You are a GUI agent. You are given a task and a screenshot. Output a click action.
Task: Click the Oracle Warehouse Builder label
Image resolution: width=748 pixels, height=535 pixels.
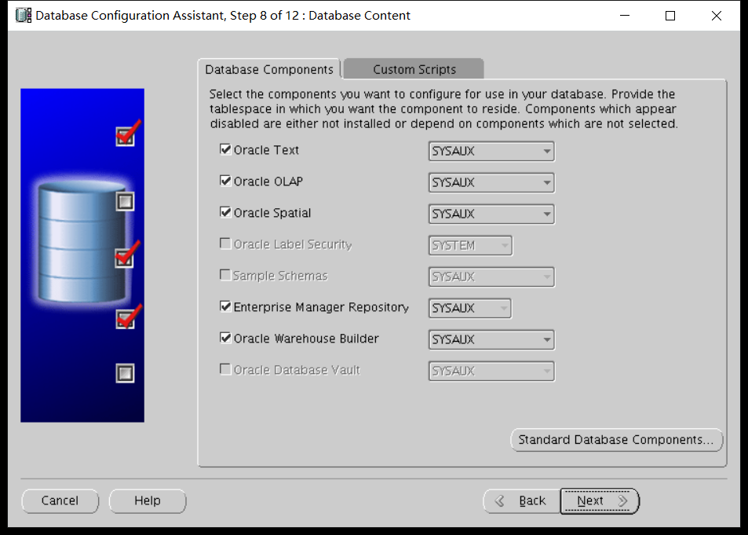306,339
